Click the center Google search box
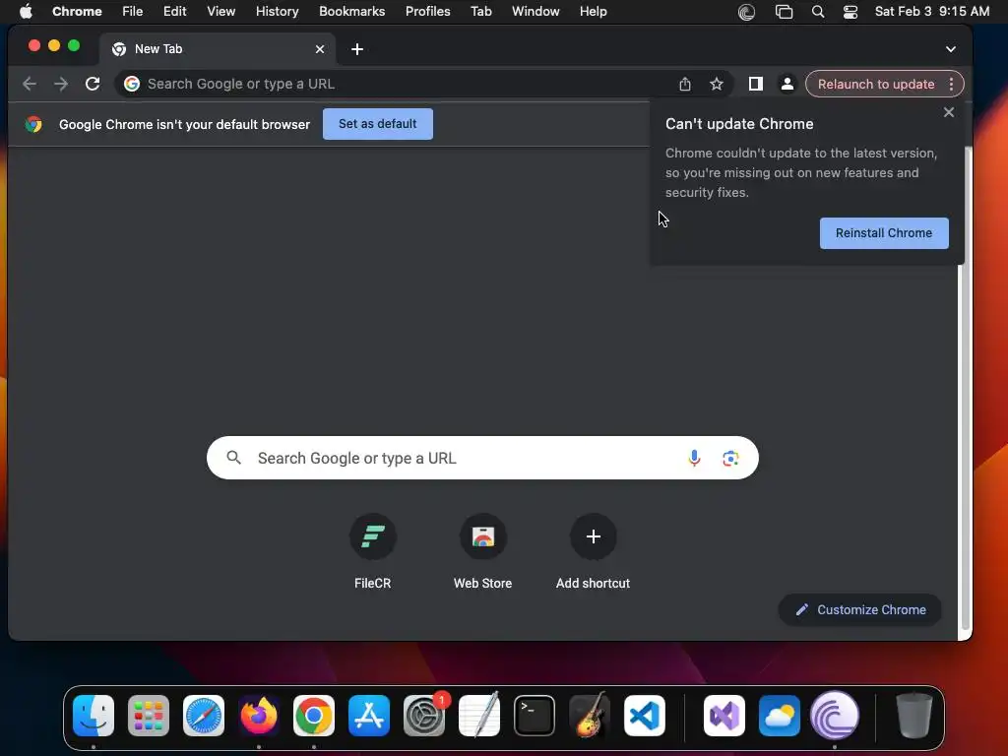Screen dimensions: 1008x756 482,458
